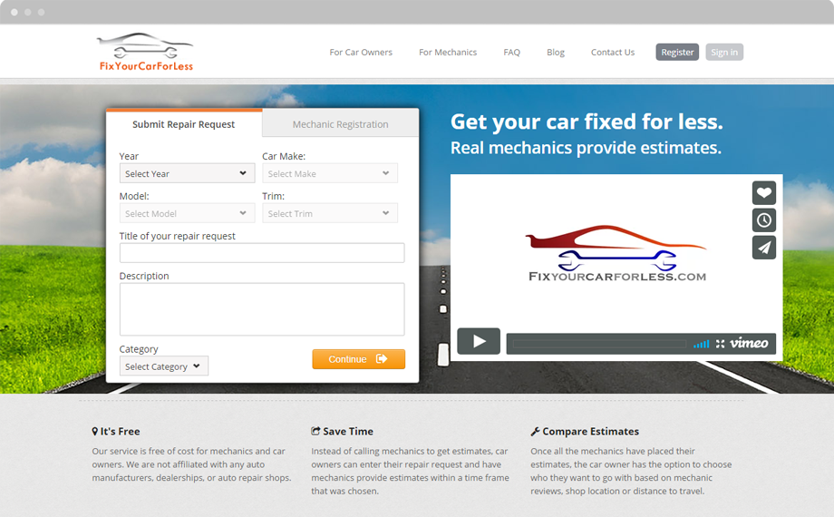Viewport: 834px width, 517px height.
Task: Share the video with paper plane icon
Action: click(x=764, y=248)
